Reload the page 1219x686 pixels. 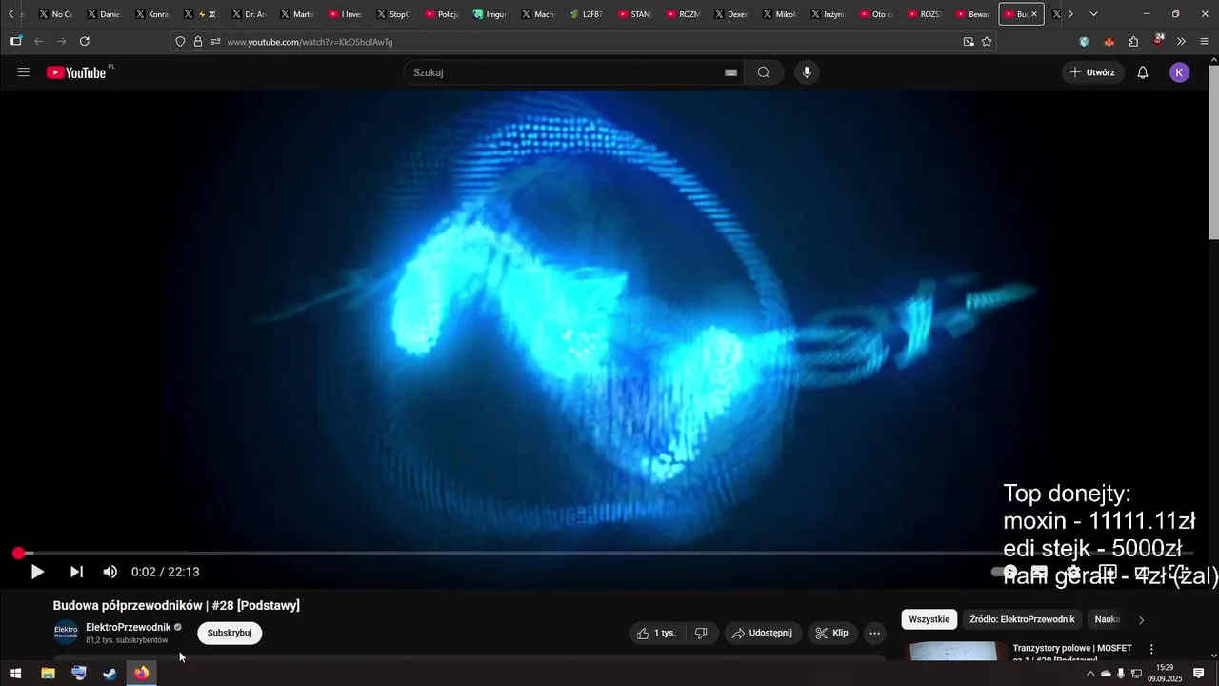[85, 42]
